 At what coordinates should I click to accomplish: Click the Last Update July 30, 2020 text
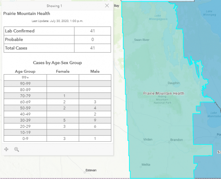click(x=57, y=21)
